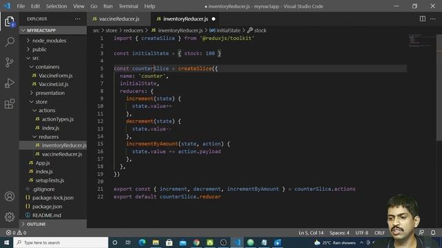Open the Manage gear icon
The image size is (442, 248).
click(x=10, y=217)
